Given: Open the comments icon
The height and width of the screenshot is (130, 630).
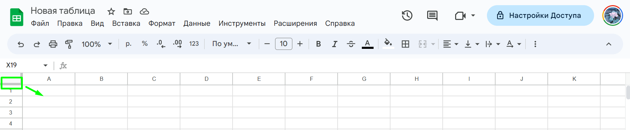Looking at the screenshot, I should point(432,15).
